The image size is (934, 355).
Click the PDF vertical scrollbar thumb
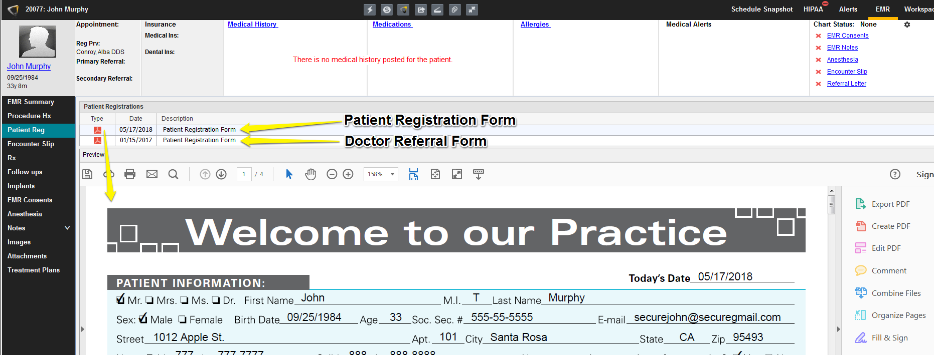coord(831,205)
